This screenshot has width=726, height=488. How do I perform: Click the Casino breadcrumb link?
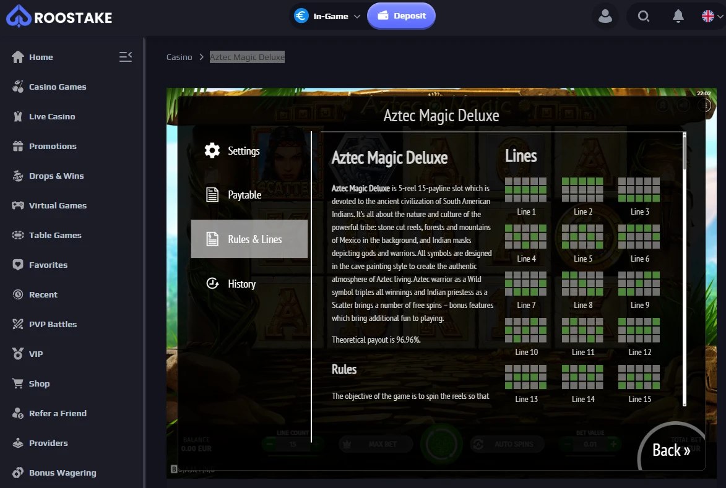(179, 57)
